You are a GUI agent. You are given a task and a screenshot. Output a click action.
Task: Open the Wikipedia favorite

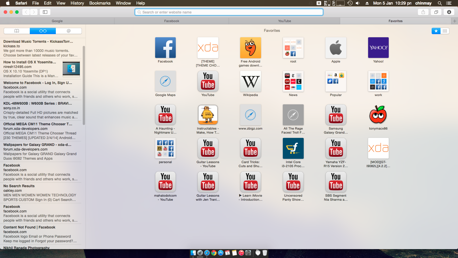pyautogui.click(x=250, y=81)
